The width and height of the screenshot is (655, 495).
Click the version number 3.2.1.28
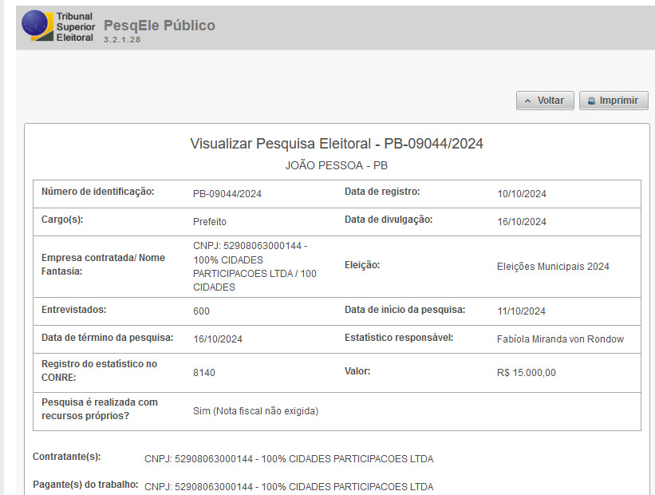[122, 39]
